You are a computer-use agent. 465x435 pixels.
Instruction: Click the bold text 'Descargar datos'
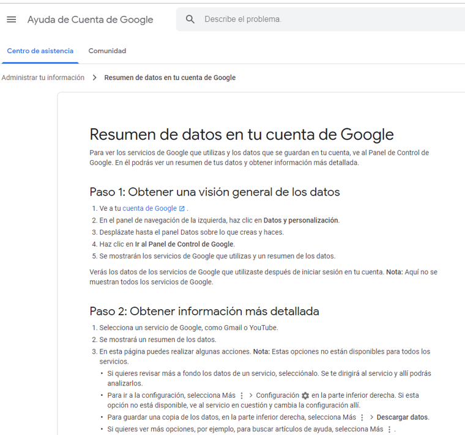pyautogui.click(x=402, y=417)
